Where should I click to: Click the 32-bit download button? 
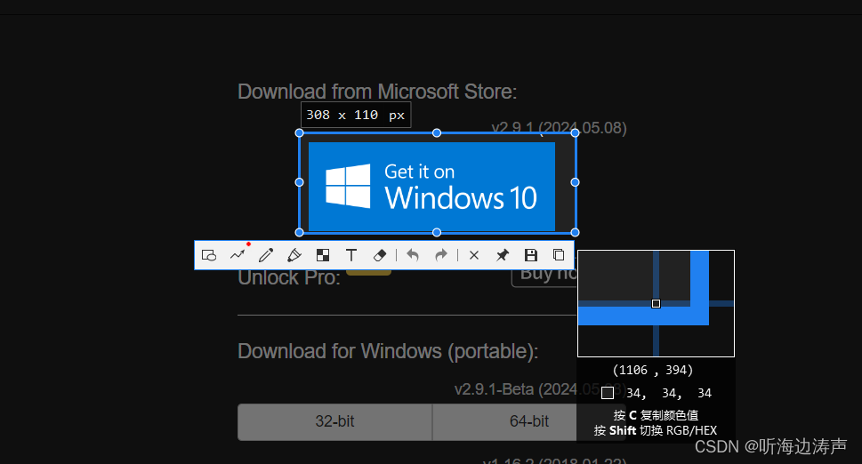334,421
